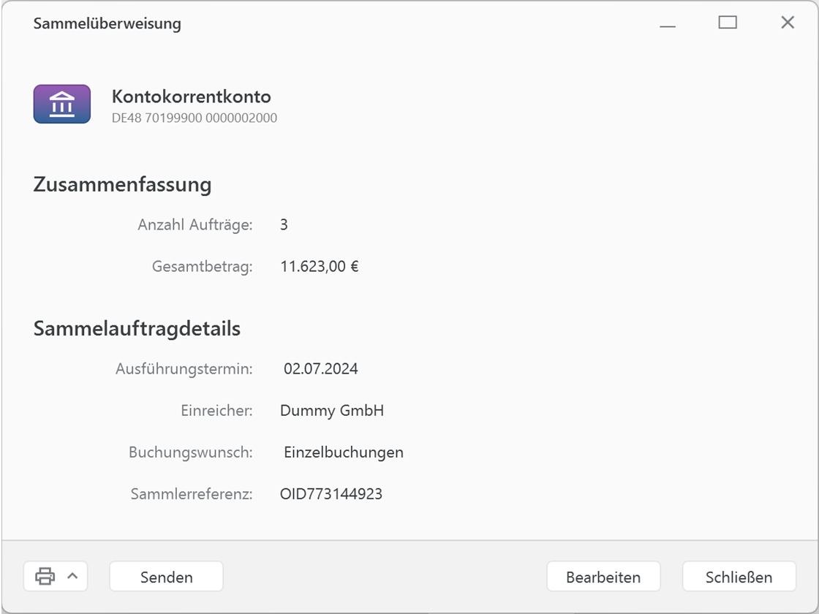Maximize the Sammelüberweisung window
The width and height of the screenshot is (819, 614).
point(728,23)
